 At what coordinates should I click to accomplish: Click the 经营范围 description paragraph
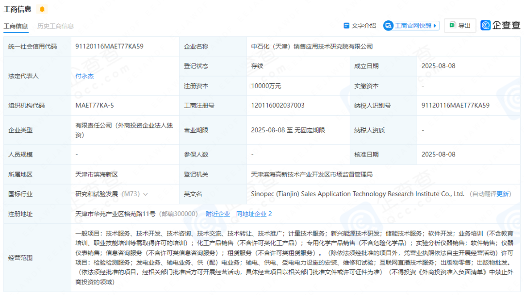[x=294, y=258]
